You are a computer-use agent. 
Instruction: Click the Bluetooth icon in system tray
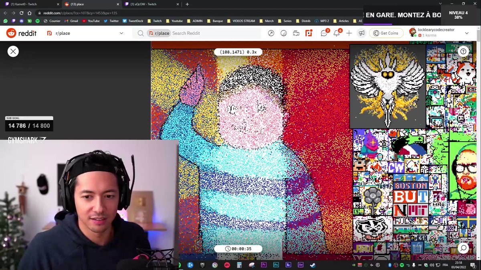pos(390,265)
